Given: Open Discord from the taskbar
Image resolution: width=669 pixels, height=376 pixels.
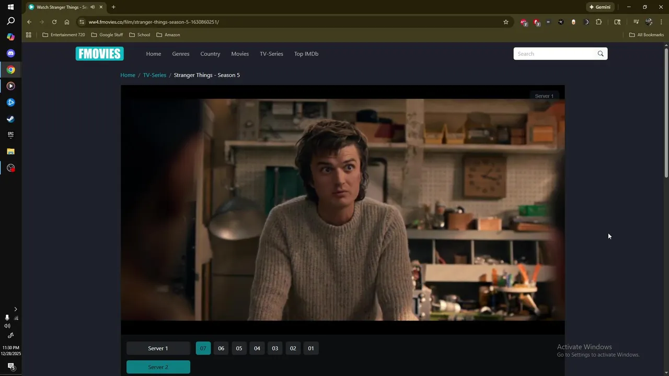Looking at the screenshot, I should tap(11, 53).
